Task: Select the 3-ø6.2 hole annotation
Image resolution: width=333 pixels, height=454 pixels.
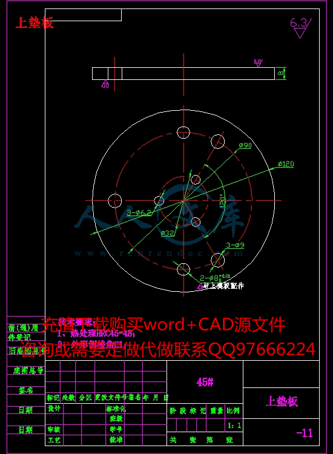Action: (139, 213)
